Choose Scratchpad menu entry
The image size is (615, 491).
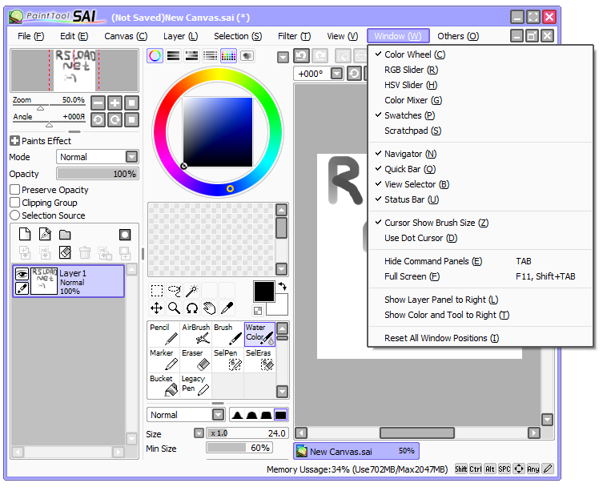pyautogui.click(x=480, y=131)
